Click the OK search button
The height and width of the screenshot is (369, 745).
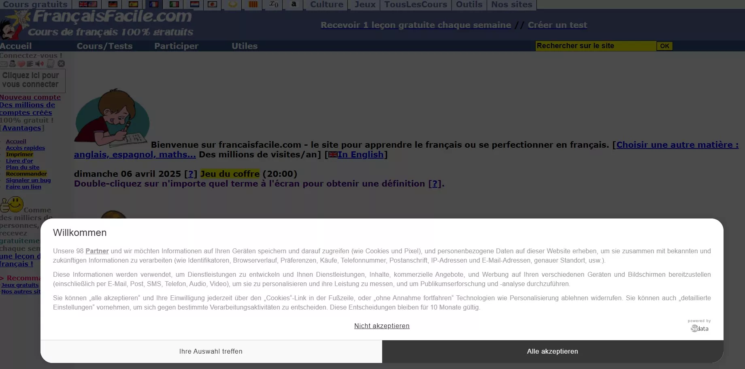coord(664,46)
